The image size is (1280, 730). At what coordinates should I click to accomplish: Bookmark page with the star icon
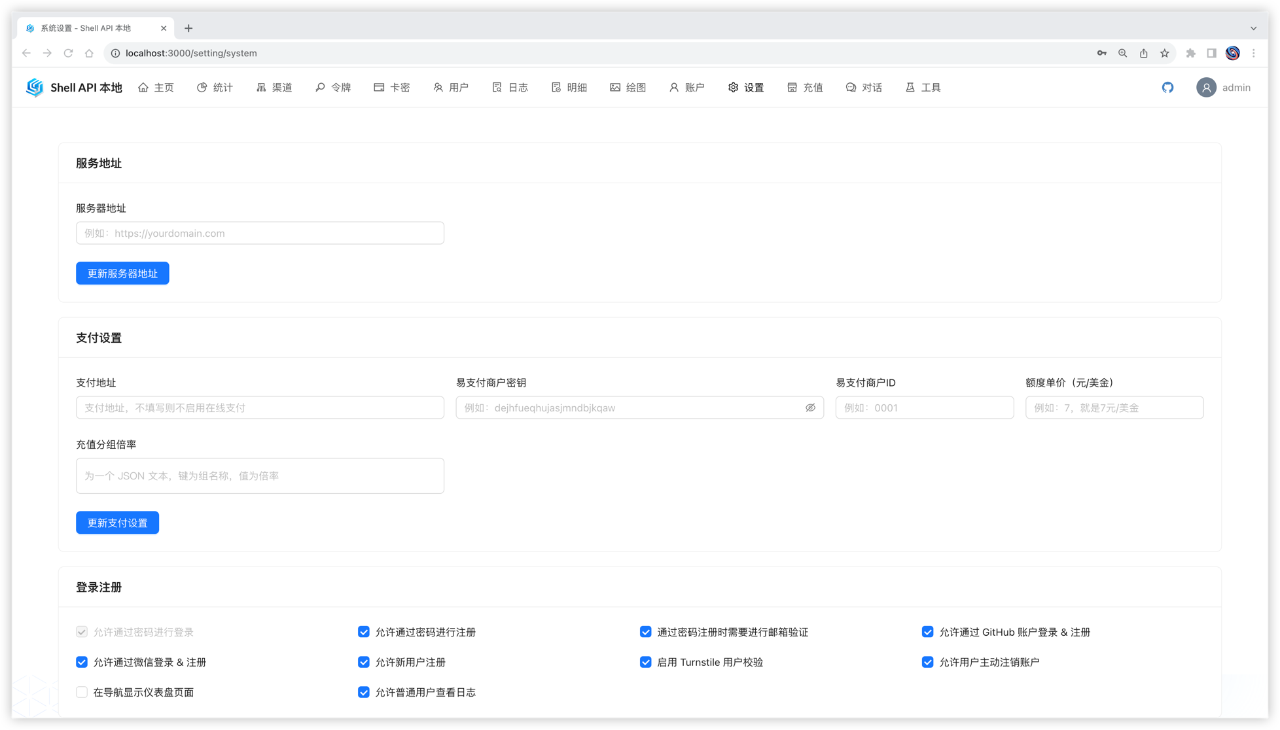pyautogui.click(x=1164, y=53)
